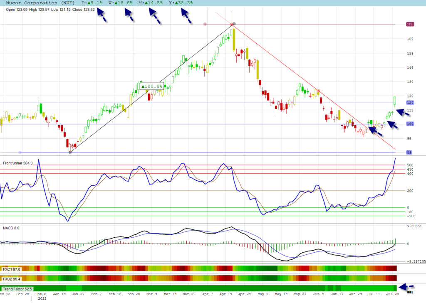Image resolution: width=426 pixels, height=306 pixels.
Task: Click the 2022 year label on the time axis
Action: pyautogui.click(x=42, y=299)
